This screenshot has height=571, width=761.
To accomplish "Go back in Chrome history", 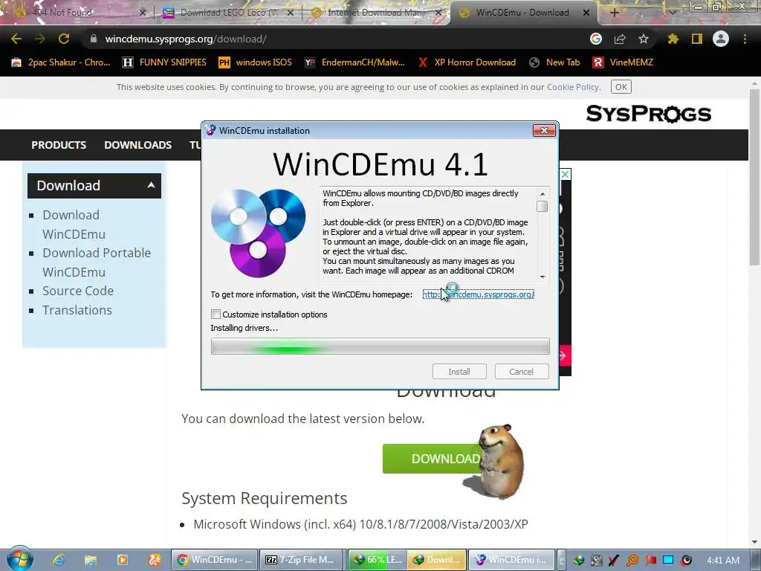I will click(x=16, y=39).
